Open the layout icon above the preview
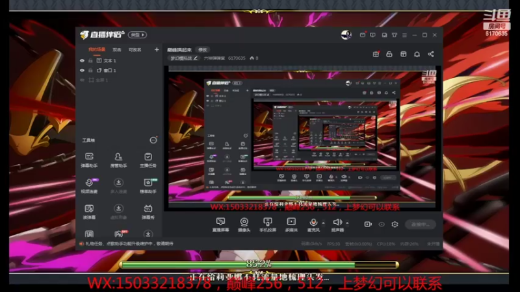The image size is (520, 292). 403,55
